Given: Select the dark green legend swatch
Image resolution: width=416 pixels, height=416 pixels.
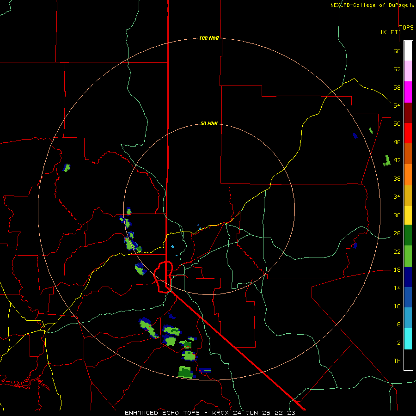Looking at the screenshot, I should [408, 235].
